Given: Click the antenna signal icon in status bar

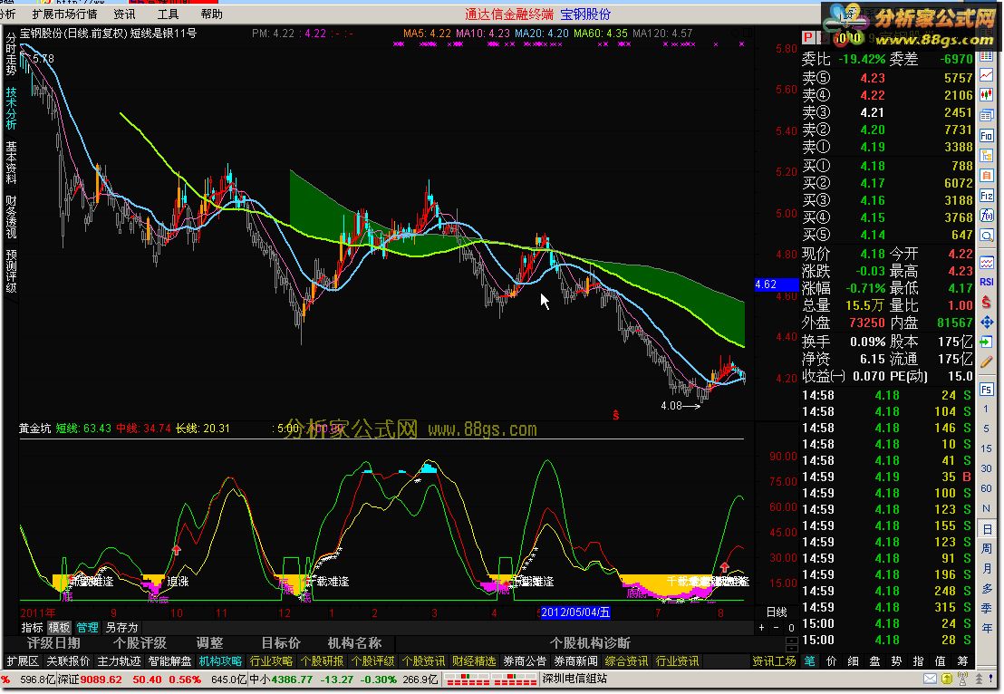Looking at the screenshot, I should click(x=962, y=679).
